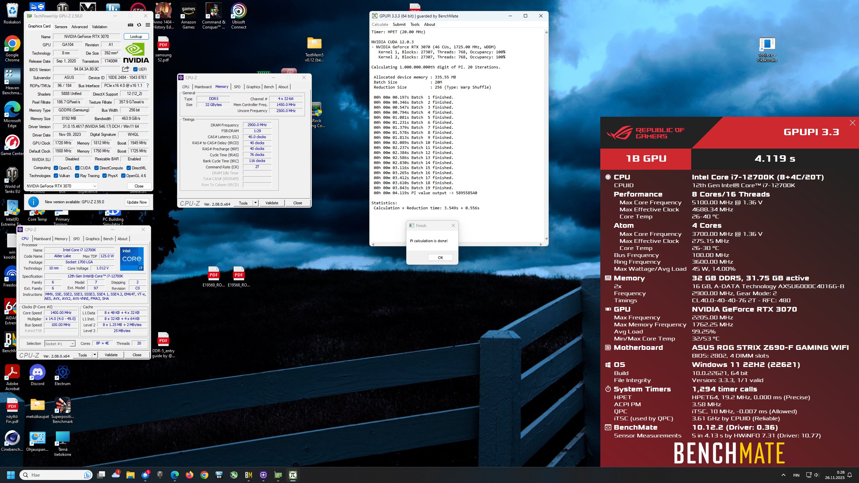Open Heaven Benchmark desktop icon
Image resolution: width=859 pixels, height=483 pixels.
12,82
